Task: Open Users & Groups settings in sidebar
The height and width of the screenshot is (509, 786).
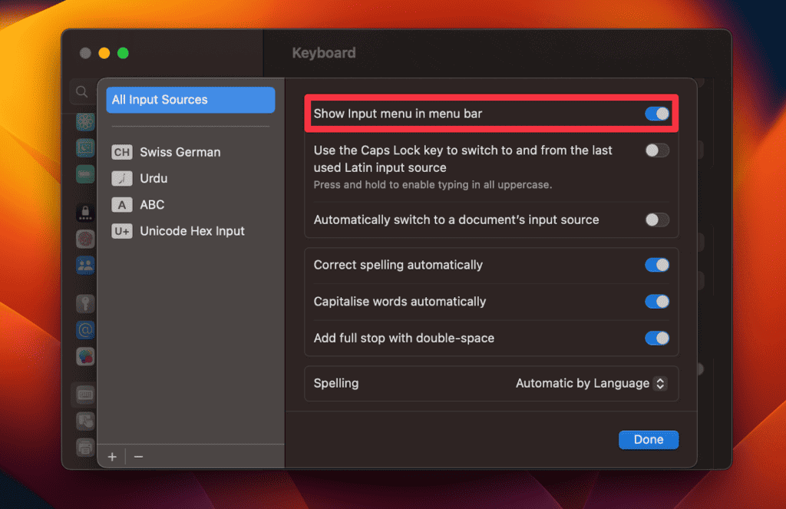Action: click(84, 265)
